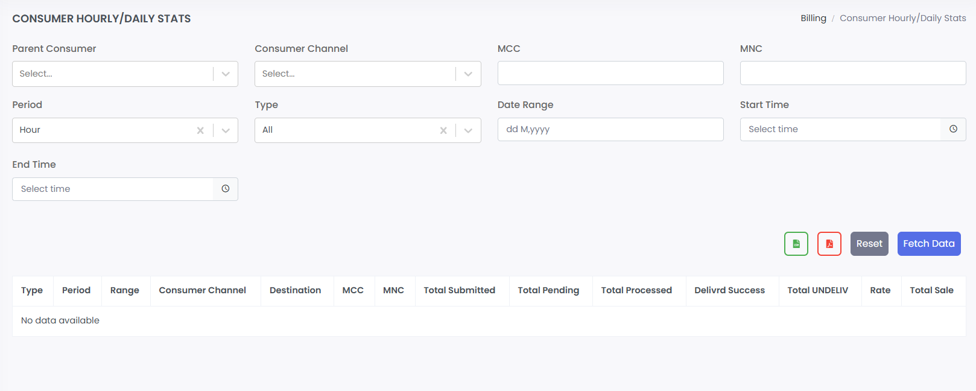Open the Date Range picker field
This screenshot has width=976, height=391.
(610, 129)
